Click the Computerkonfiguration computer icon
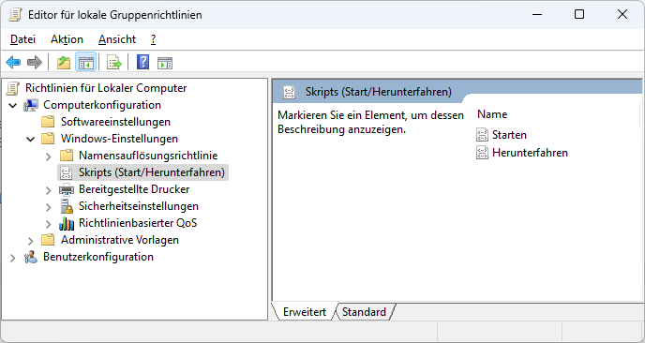The width and height of the screenshot is (645, 343). point(30,105)
